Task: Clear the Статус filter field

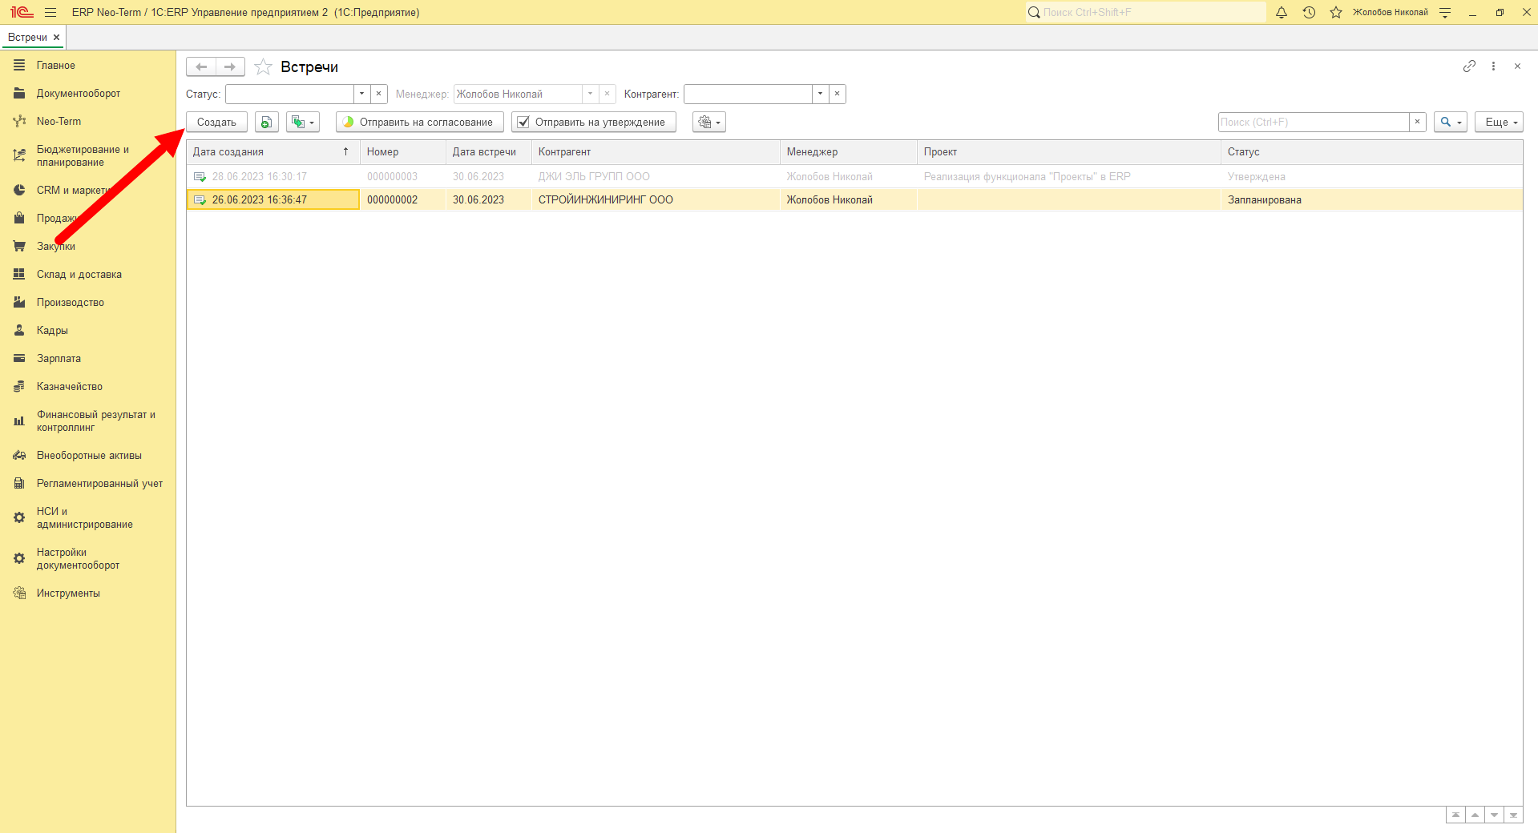Action: coord(379,94)
